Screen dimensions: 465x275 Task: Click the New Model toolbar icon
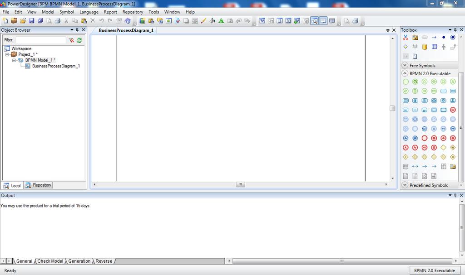click(x=5, y=21)
